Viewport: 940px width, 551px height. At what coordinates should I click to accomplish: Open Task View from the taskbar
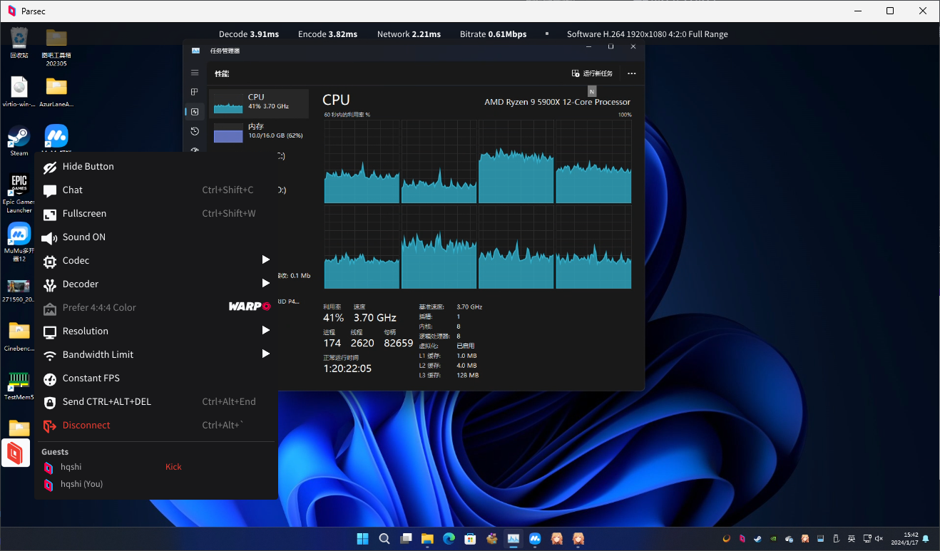coord(406,539)
